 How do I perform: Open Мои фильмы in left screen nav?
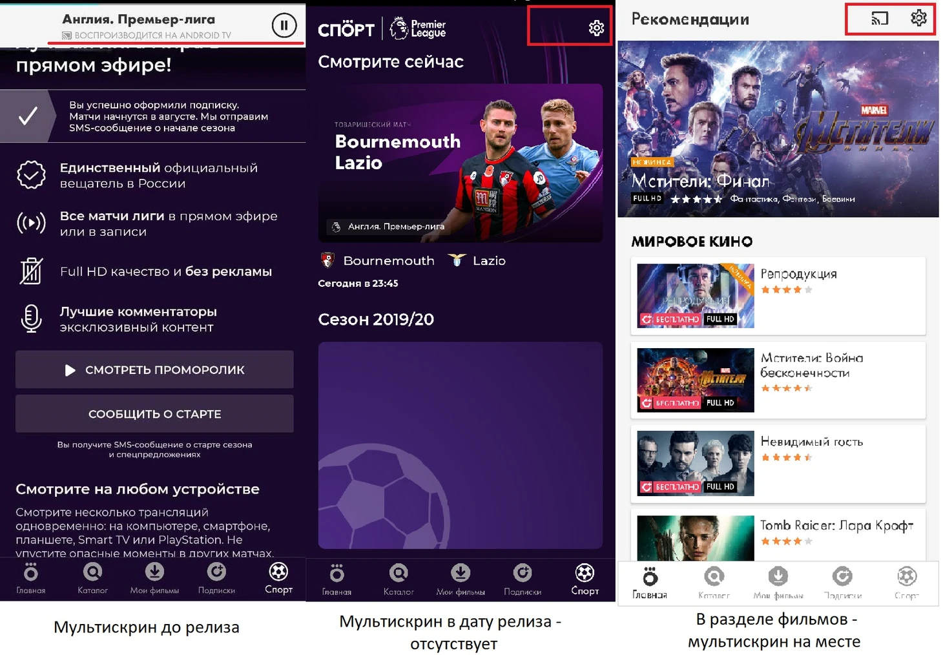(154, 578)
